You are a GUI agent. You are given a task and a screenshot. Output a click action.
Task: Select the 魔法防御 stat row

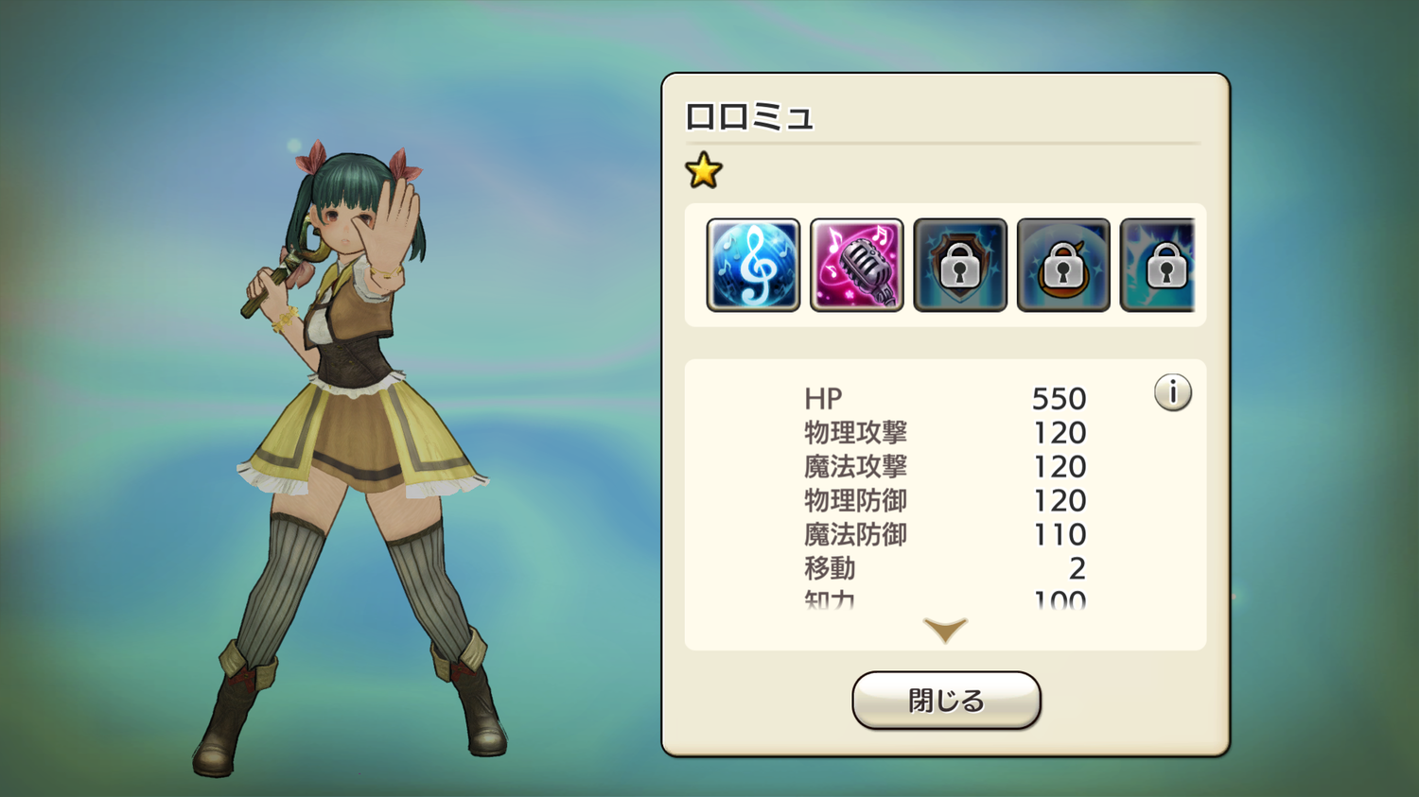coord(945,535)
